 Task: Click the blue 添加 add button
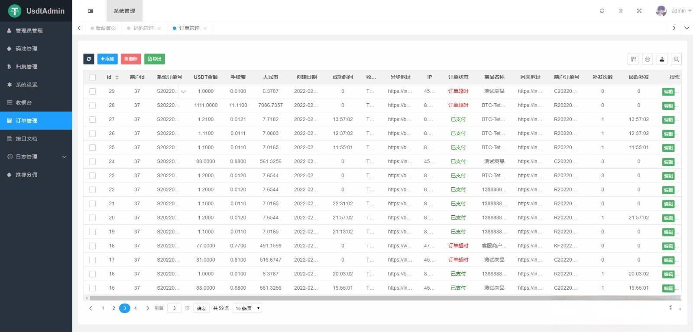coord(107,59)
